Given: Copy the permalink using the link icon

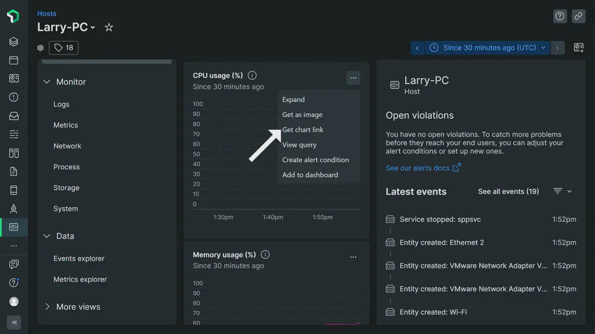Looking at the screenshot, I should [578, 16].
